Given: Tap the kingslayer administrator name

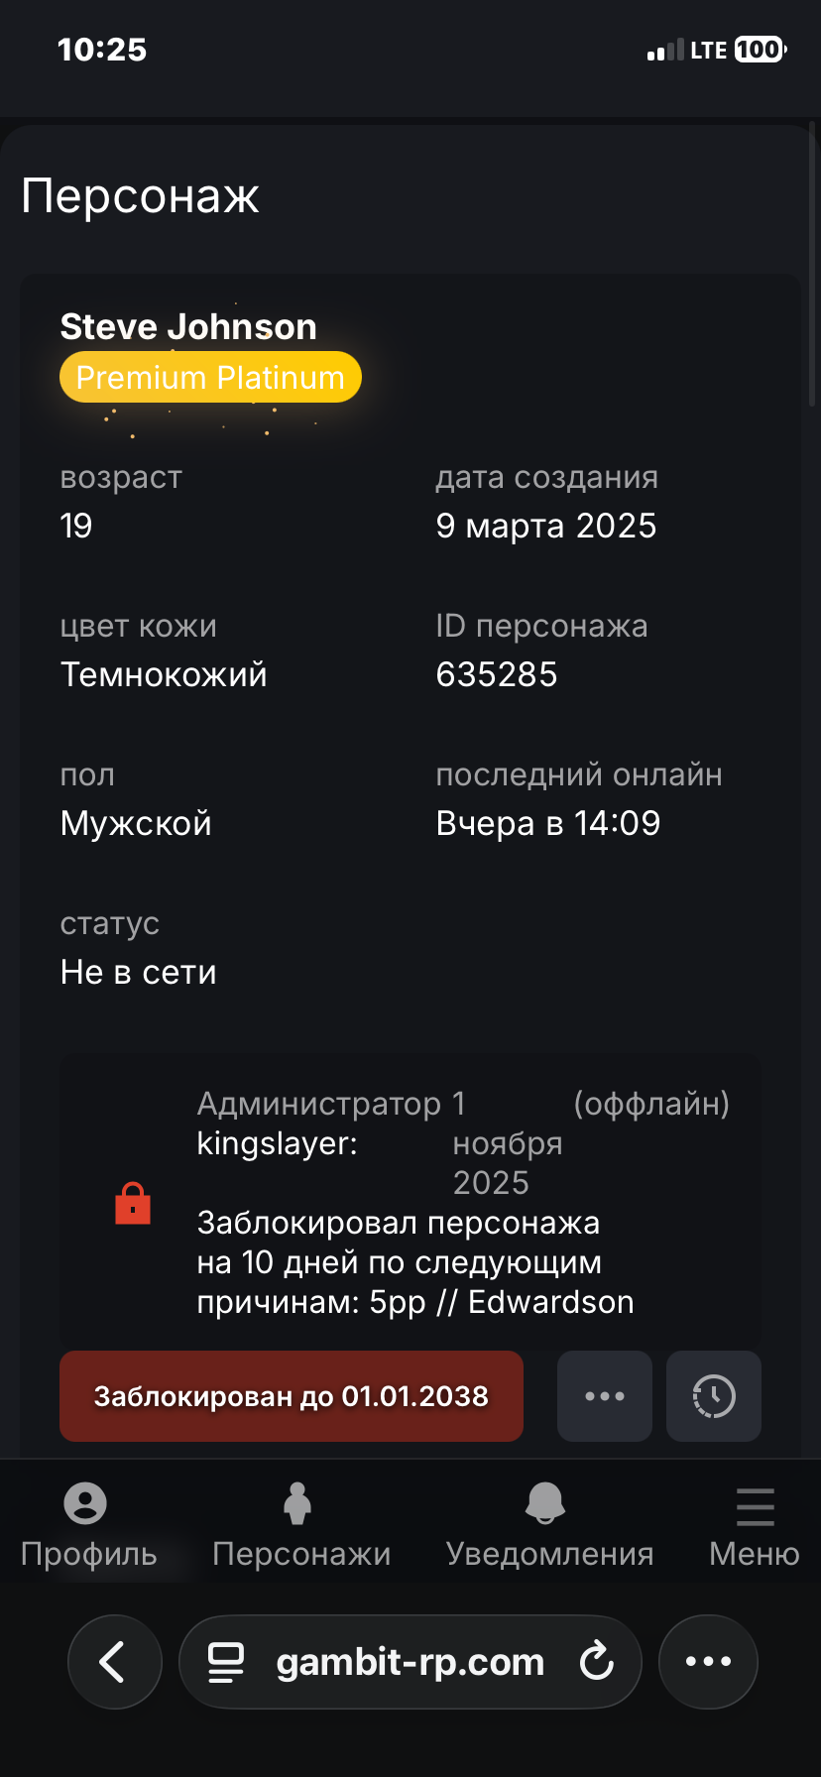Looking at the screenshot, I should [277, 1143].
